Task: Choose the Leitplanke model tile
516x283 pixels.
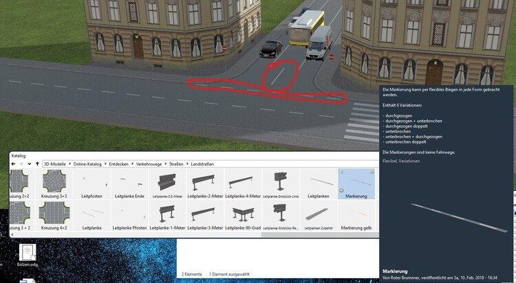Action: (x=92, y=215)
